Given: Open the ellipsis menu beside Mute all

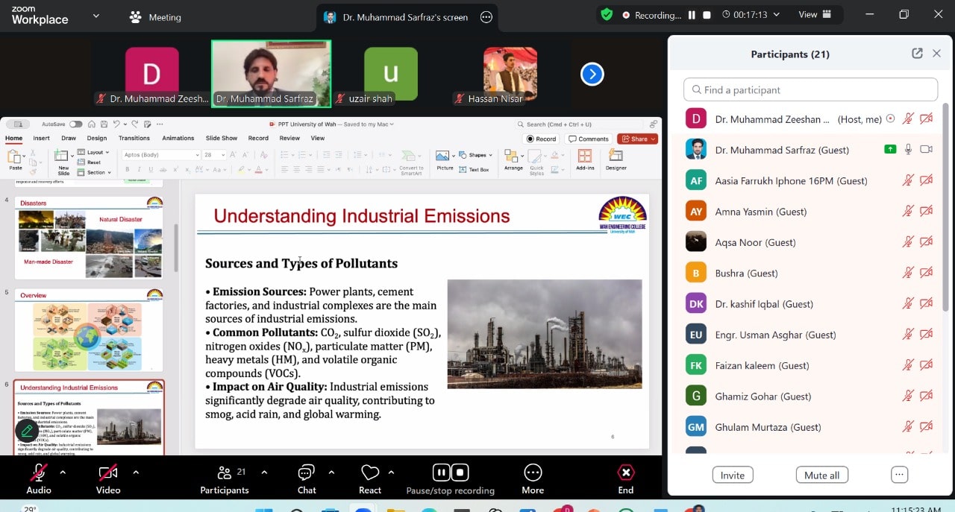Looking at the screenshot, I should 899,475.
